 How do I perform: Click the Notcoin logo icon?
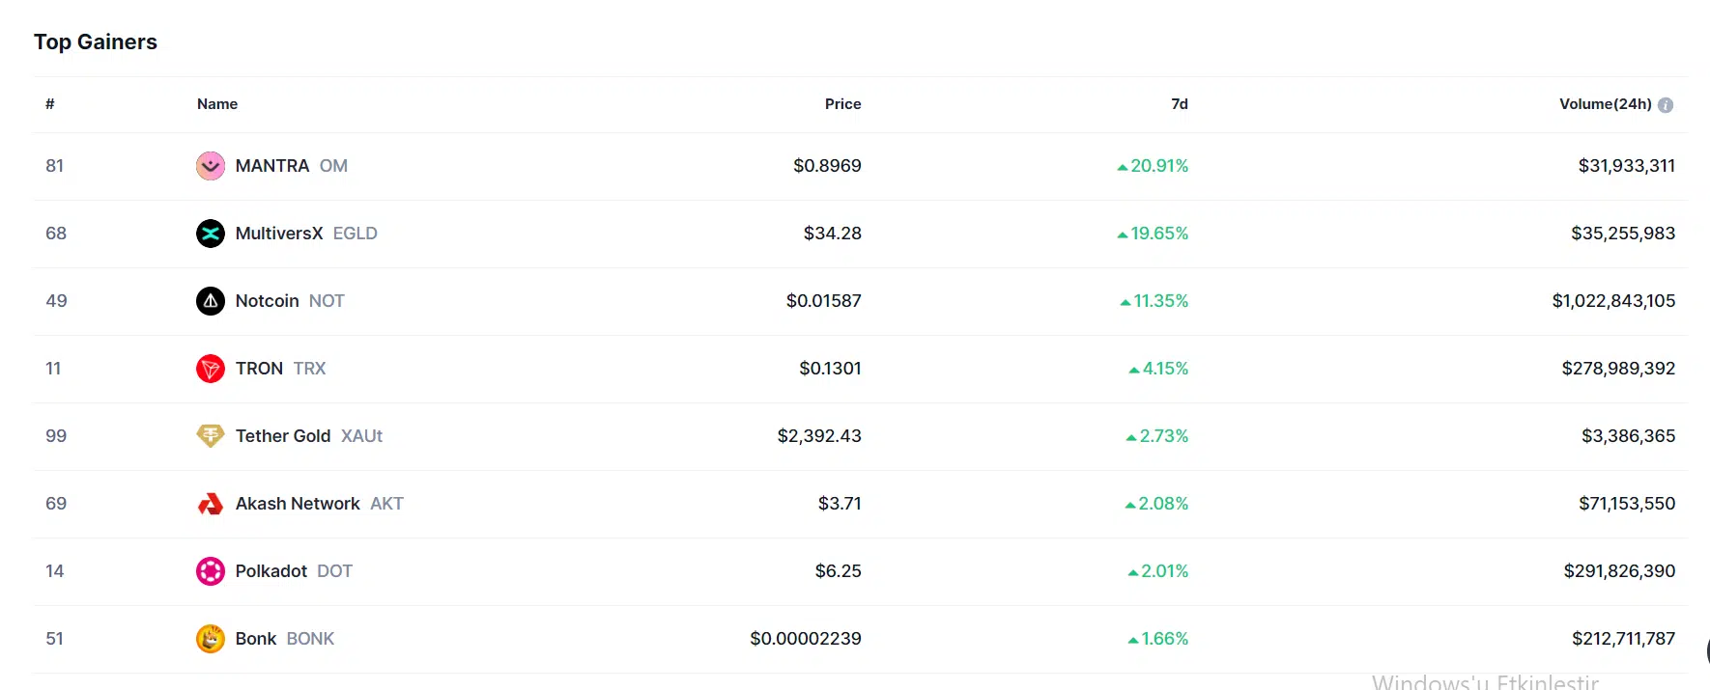click(211, 301)
